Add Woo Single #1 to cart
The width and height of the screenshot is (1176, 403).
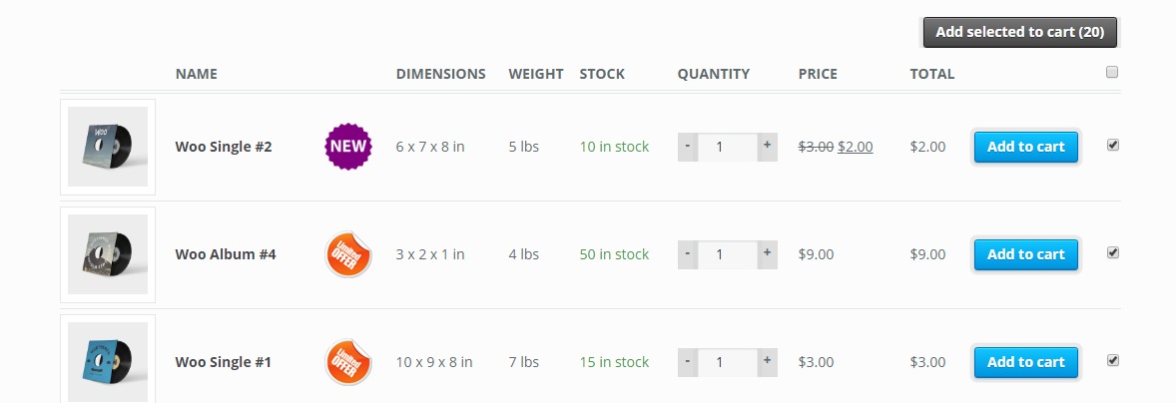[1025, 362]
